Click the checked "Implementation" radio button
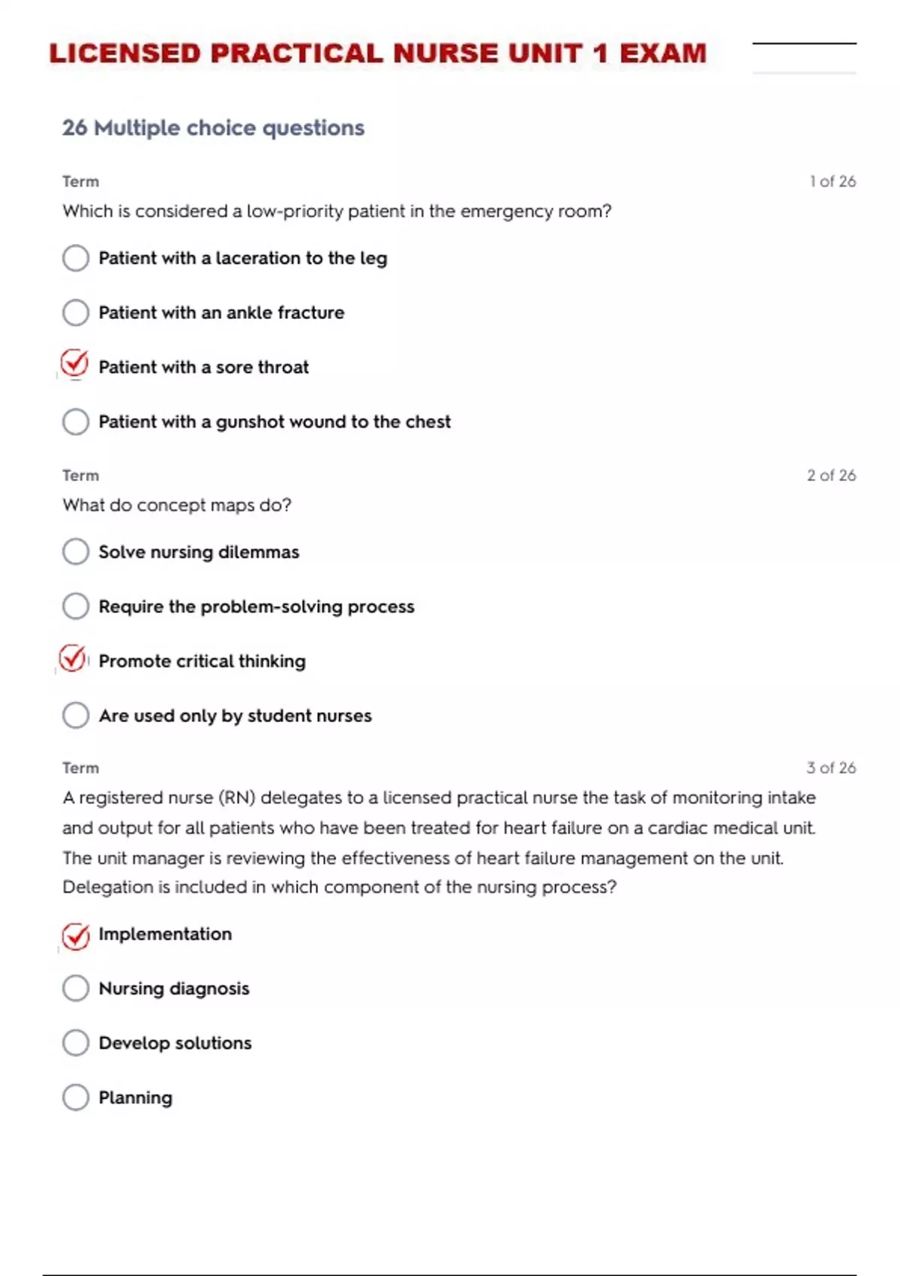This screenshot has width=900, height=1276. [76, 936]
